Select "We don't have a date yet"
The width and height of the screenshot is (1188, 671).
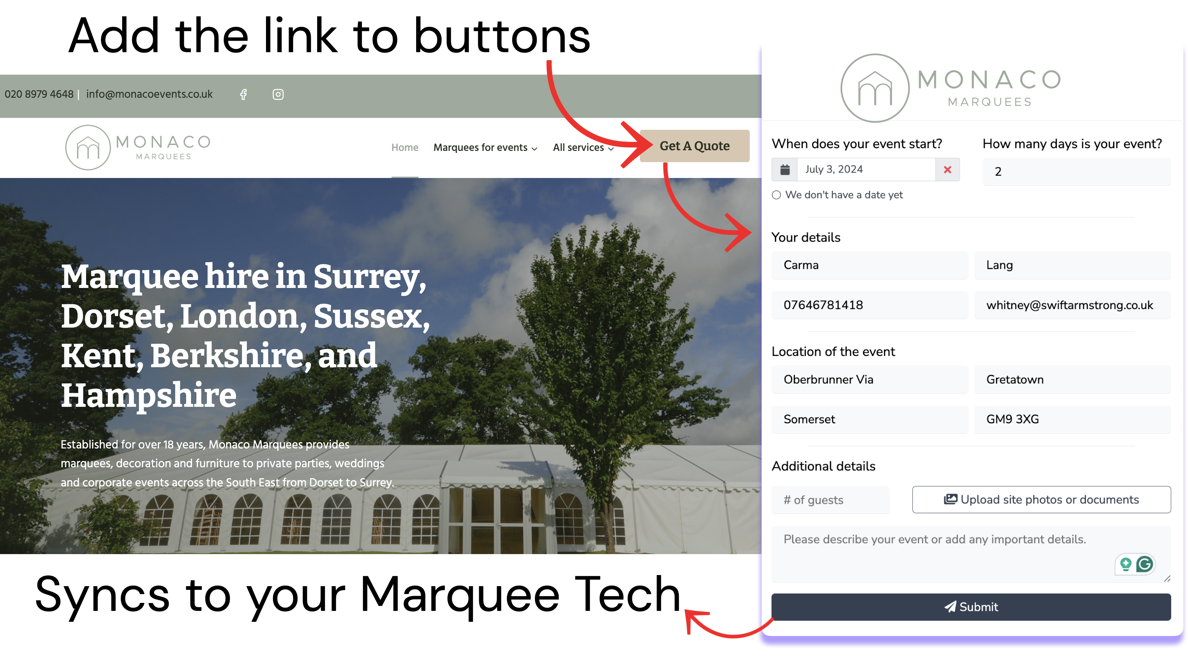tap(776, 195)
